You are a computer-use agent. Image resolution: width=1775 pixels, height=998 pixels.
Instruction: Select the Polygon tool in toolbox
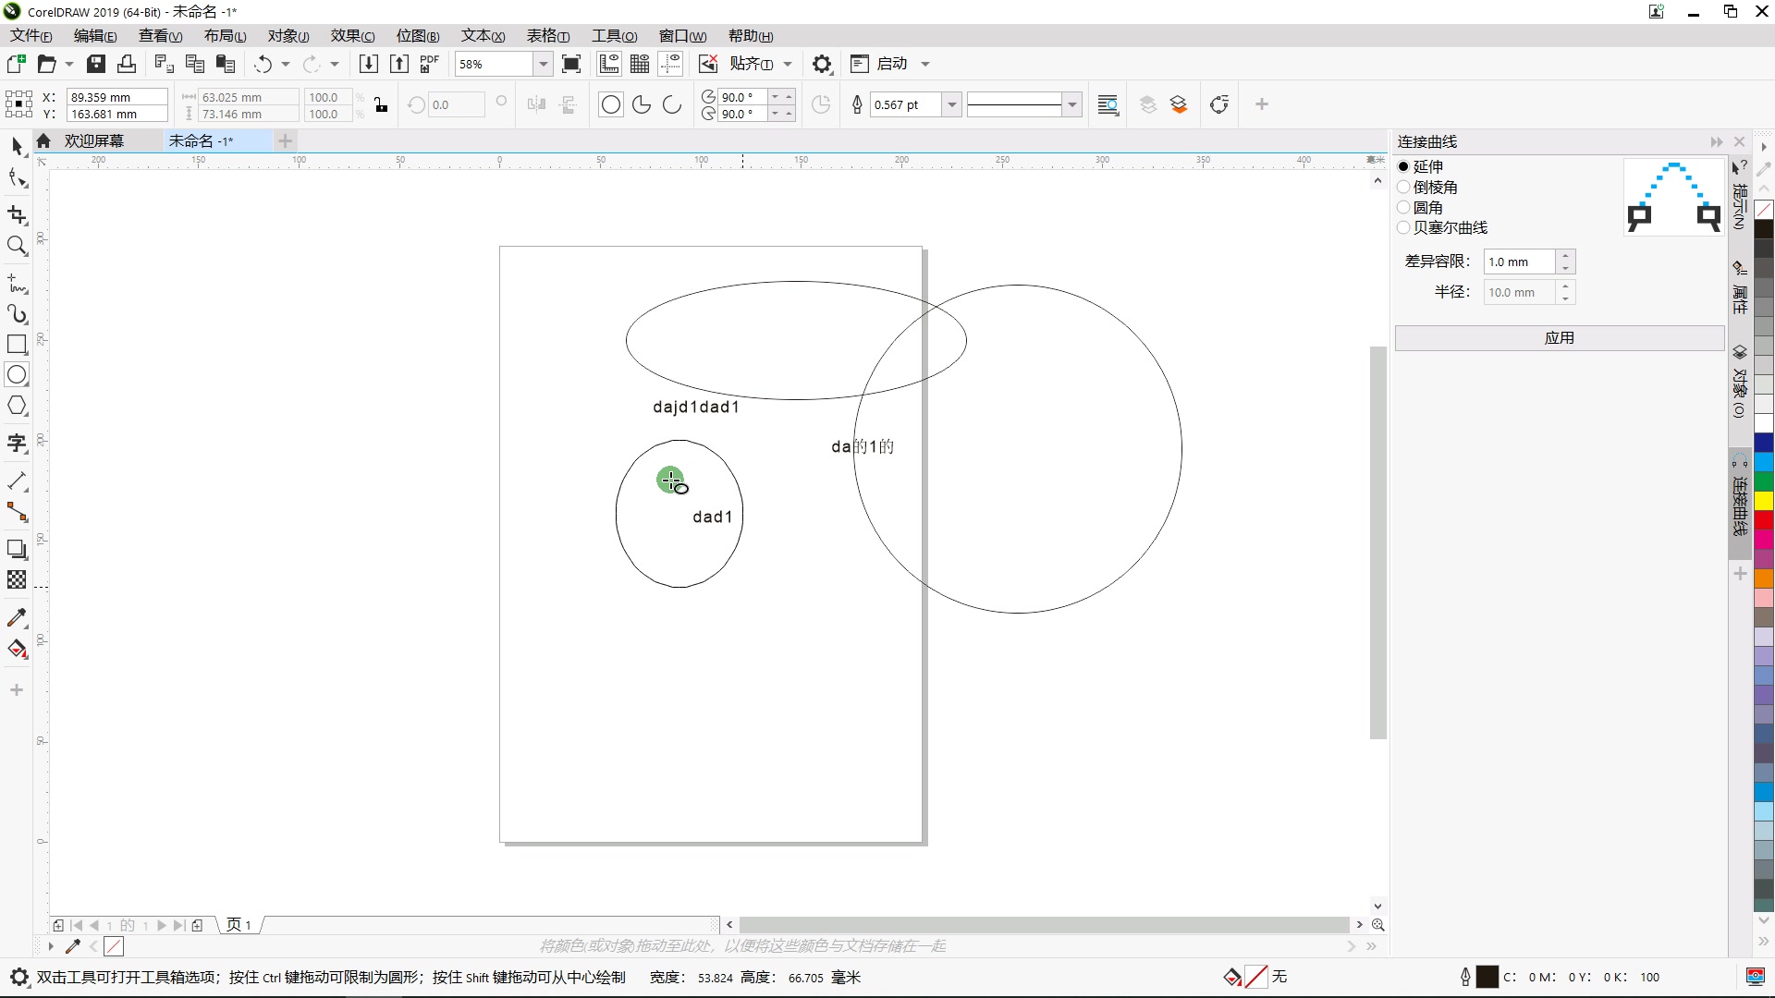click(17, 407)
